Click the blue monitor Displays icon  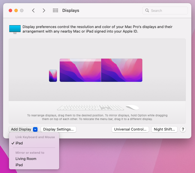[x=15, y=29]
